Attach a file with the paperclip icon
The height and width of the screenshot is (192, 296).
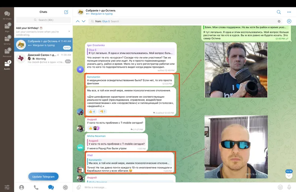click(79, 187)
